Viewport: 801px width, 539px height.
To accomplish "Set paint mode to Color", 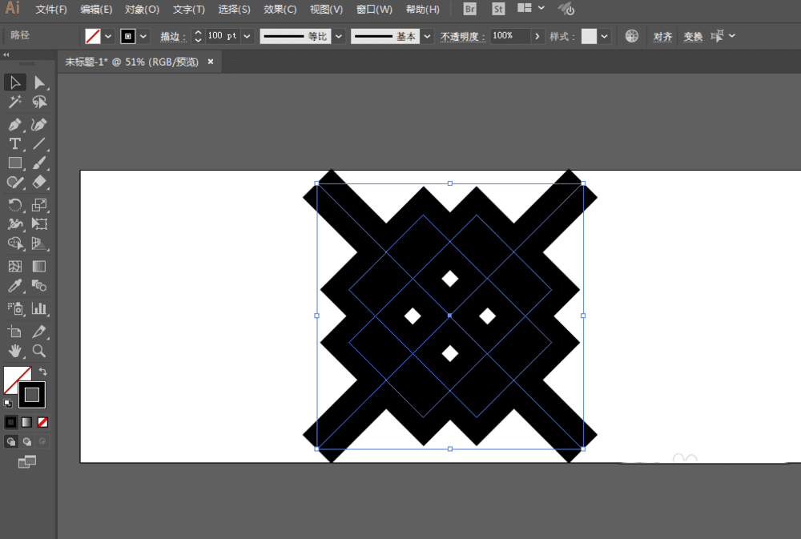I will pyautogui.click(x=10, y=422).
